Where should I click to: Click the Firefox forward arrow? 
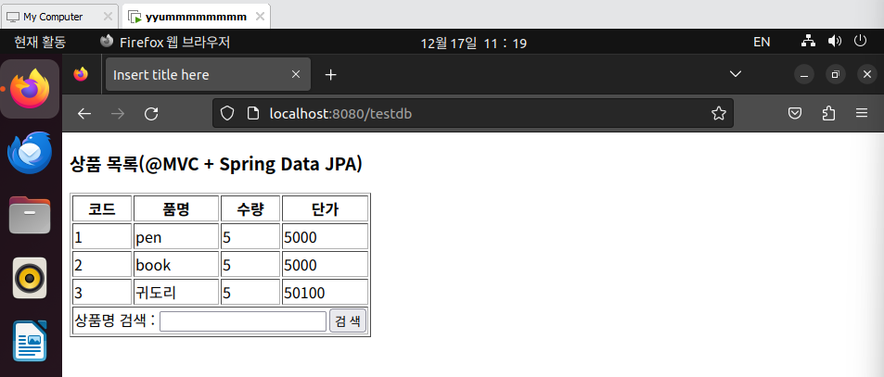pos(118,114)
